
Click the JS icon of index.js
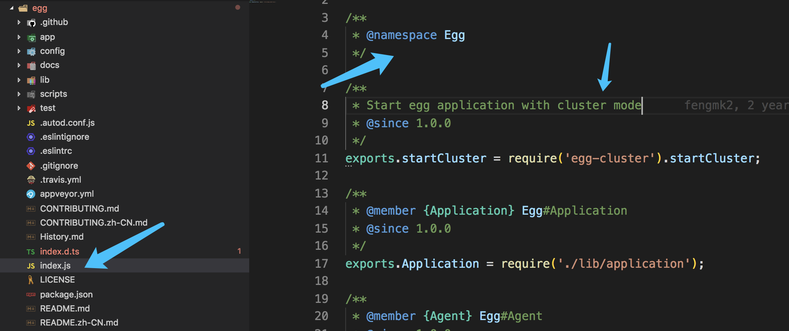point(31,266)
